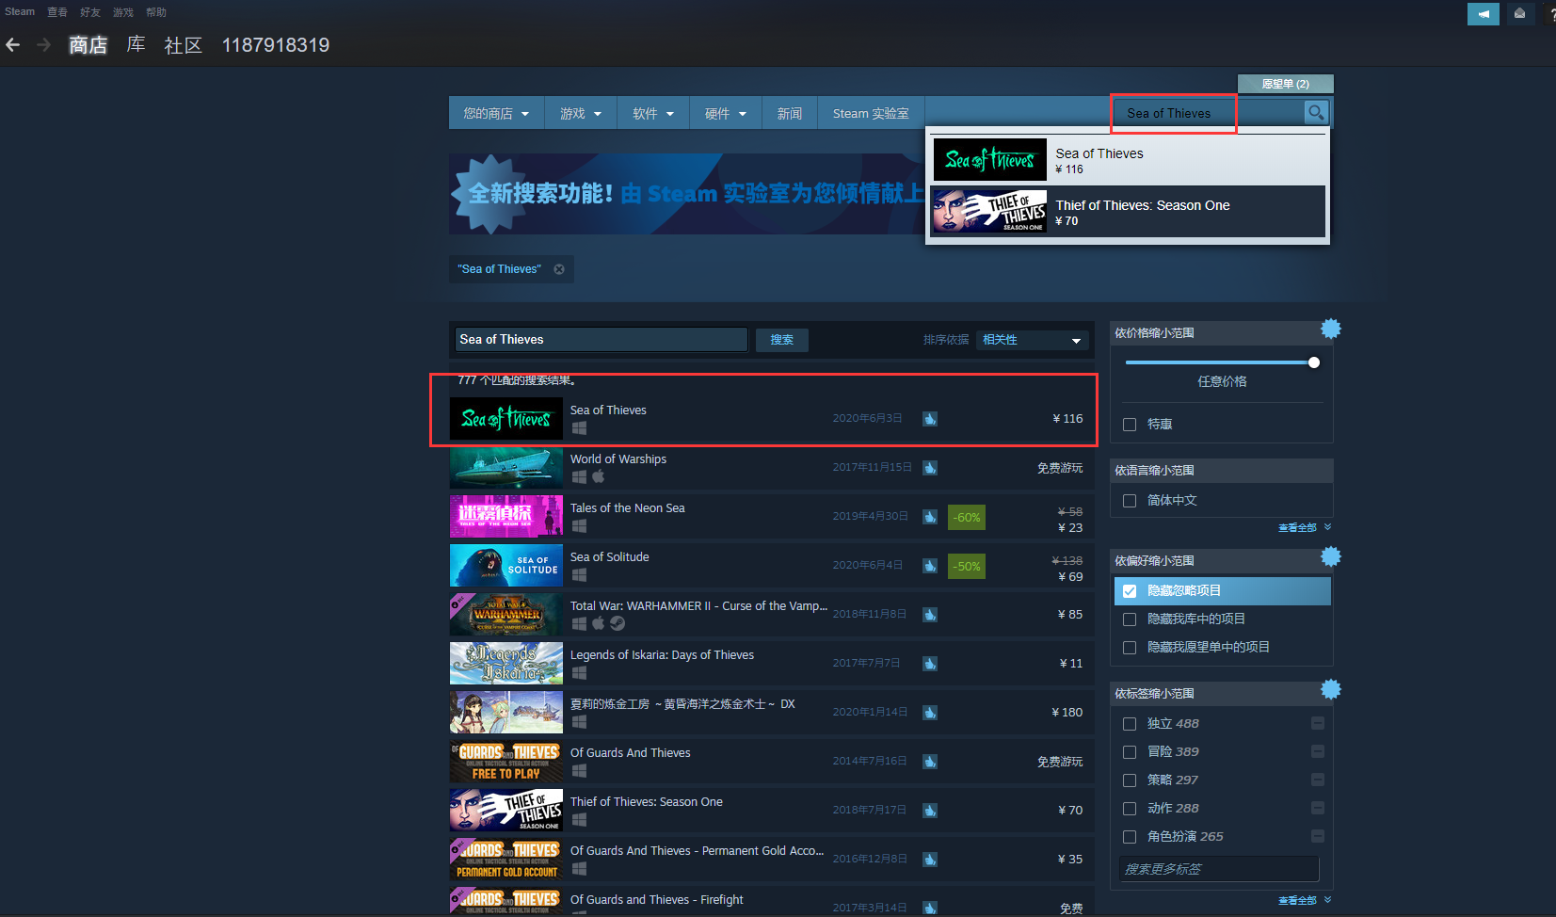Open the 愿望单 (2) wishlist button

pyautogui.click(x=1286, y=84)
